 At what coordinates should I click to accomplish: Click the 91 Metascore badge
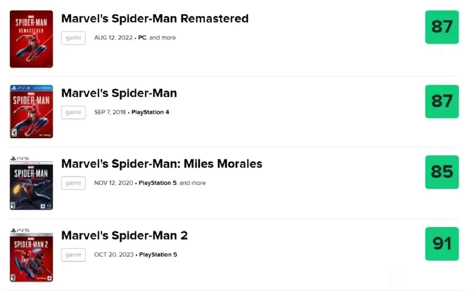pyautogui.click(x=442, y=244)
